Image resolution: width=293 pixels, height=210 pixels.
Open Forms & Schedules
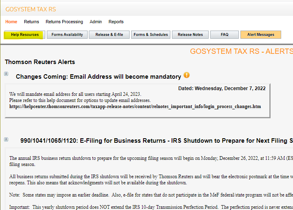[x=151, y=35]
